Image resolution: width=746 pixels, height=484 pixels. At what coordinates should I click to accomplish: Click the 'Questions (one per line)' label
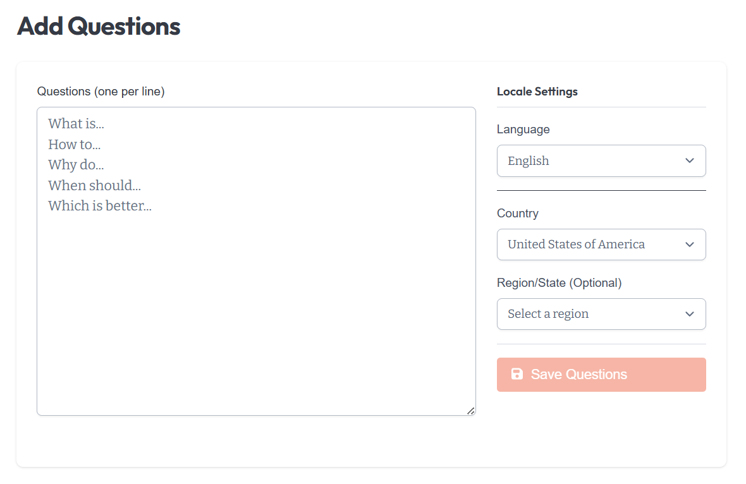coord(101,92)
